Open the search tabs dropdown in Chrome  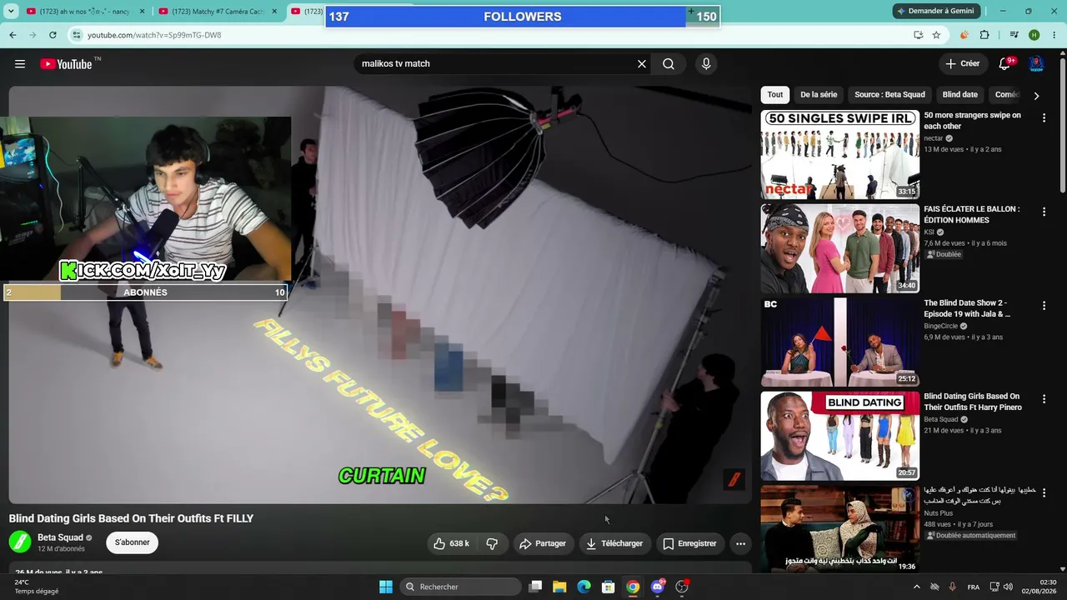12,12
